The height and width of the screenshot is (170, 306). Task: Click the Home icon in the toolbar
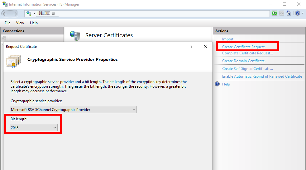pyautogui.click(x=289, y=13)
